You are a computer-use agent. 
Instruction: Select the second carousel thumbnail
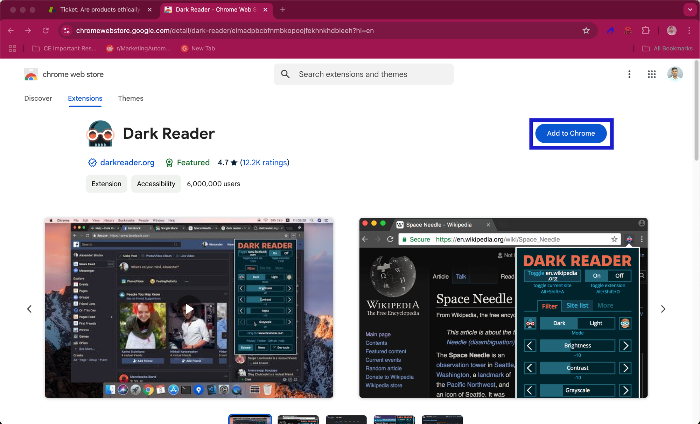298,419
